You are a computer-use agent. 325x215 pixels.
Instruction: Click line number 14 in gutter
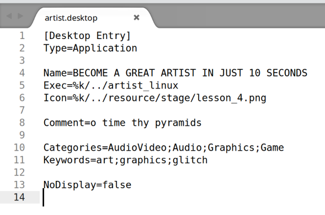(x=19, y=197)
